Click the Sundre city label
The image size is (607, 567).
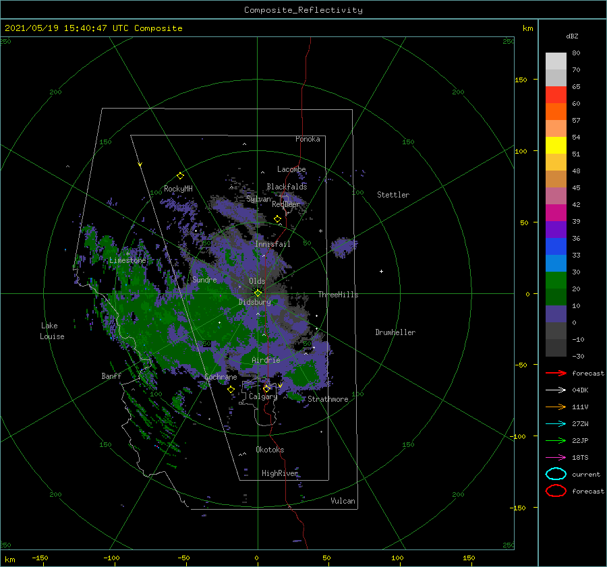coord(204,279)
